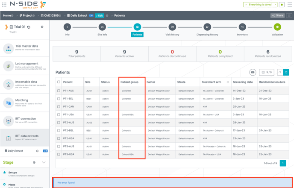Image resolution: width=294 pixels, height=188 pixels.
Task: Click the Inventory step icon
Action: click(x=242, y=27)
